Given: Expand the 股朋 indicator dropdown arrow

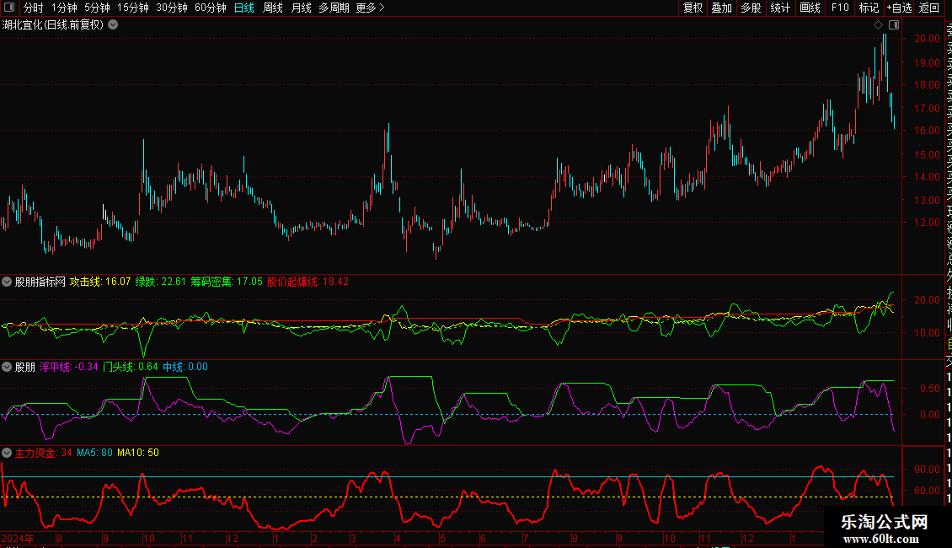Looking at the screenshot, I should pos(7,367).
